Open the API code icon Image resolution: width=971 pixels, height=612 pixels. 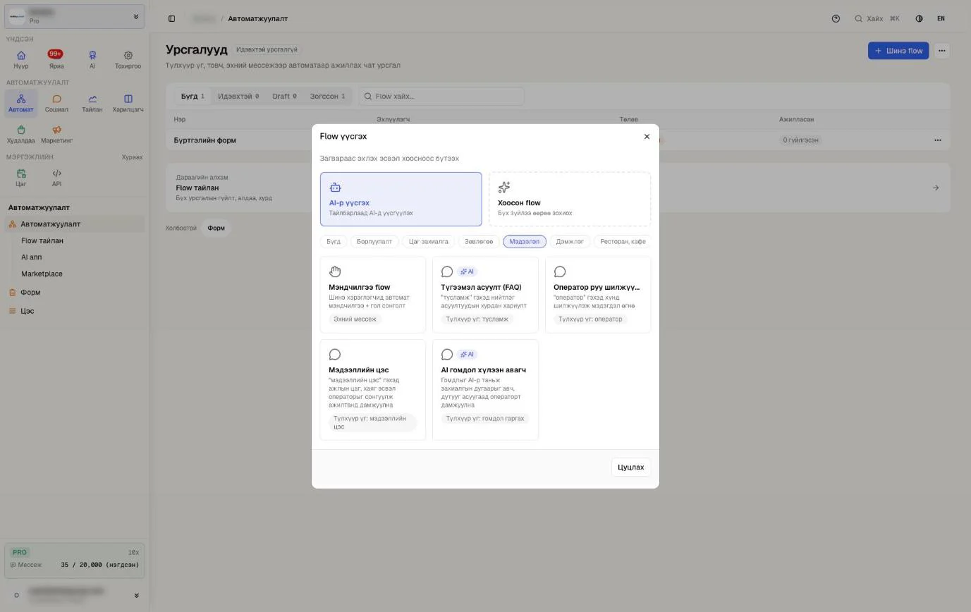point(56,178)
